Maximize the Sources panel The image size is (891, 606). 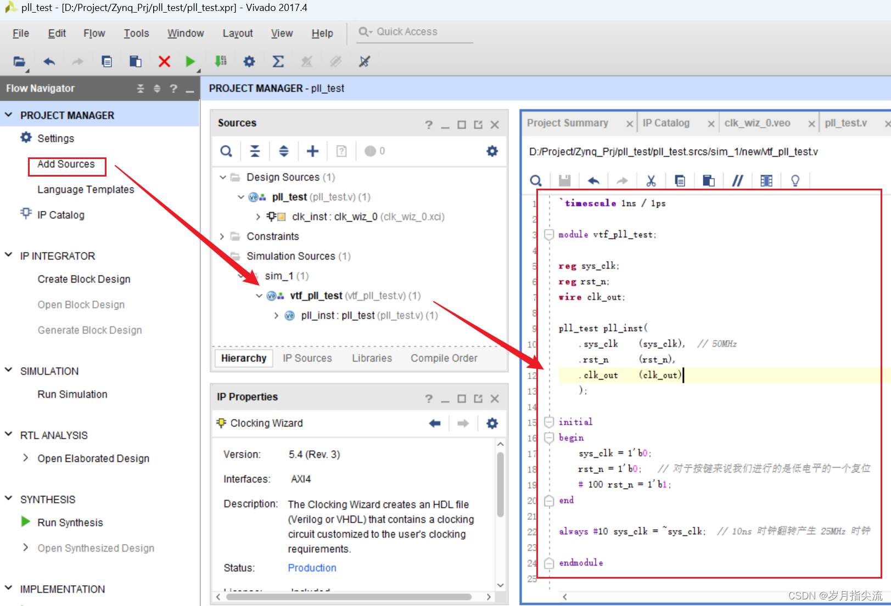coord(462,124)
